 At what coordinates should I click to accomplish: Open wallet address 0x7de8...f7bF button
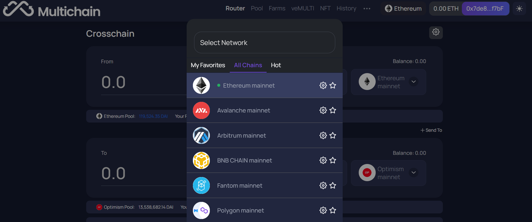click(485, 9)
